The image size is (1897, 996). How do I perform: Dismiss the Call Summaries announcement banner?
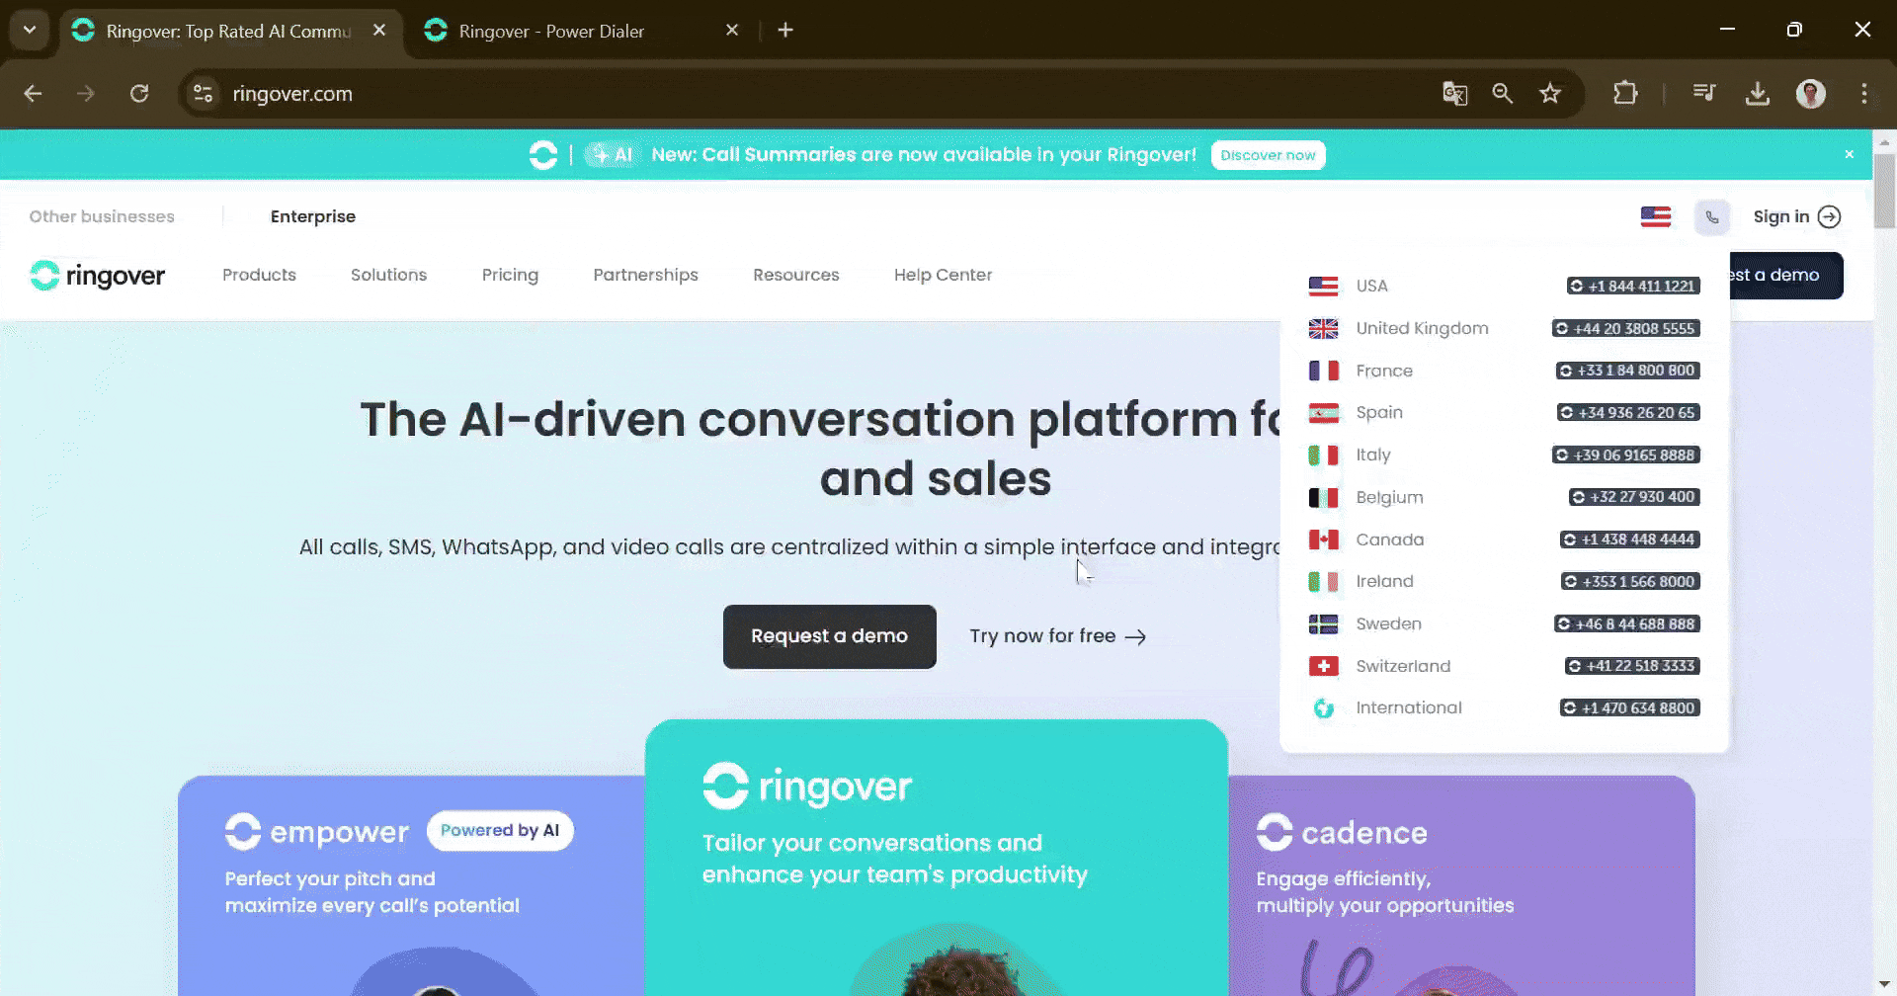(1850, 154)
